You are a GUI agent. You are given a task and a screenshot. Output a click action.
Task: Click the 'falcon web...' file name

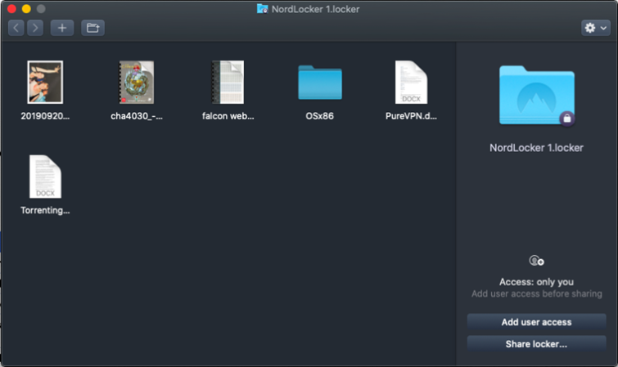228,116
